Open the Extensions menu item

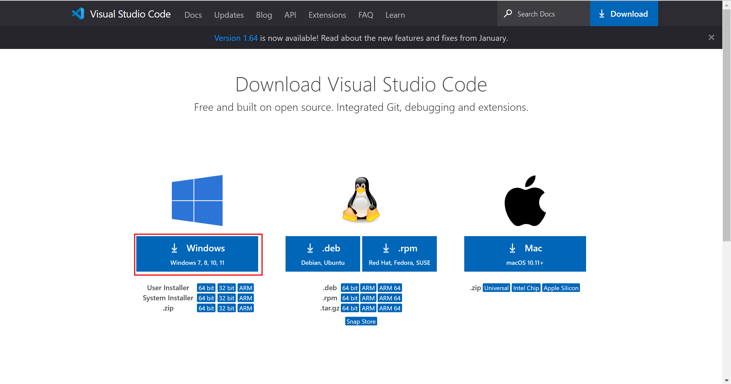327,15
